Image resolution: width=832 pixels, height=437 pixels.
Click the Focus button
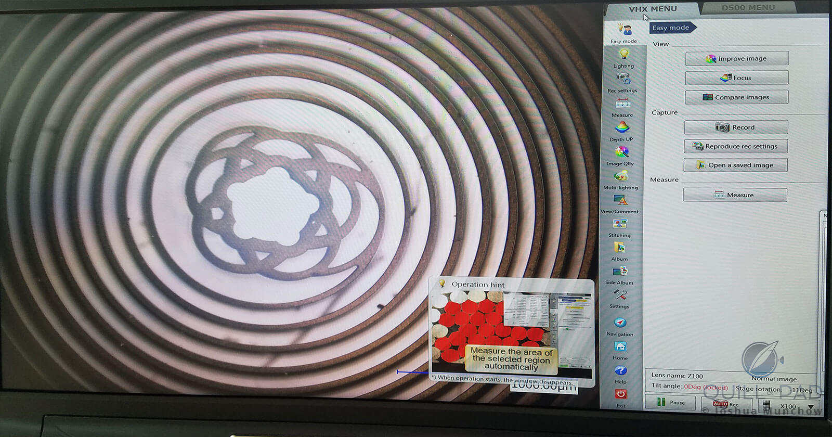pyautogui.click(x=737, y=78)
